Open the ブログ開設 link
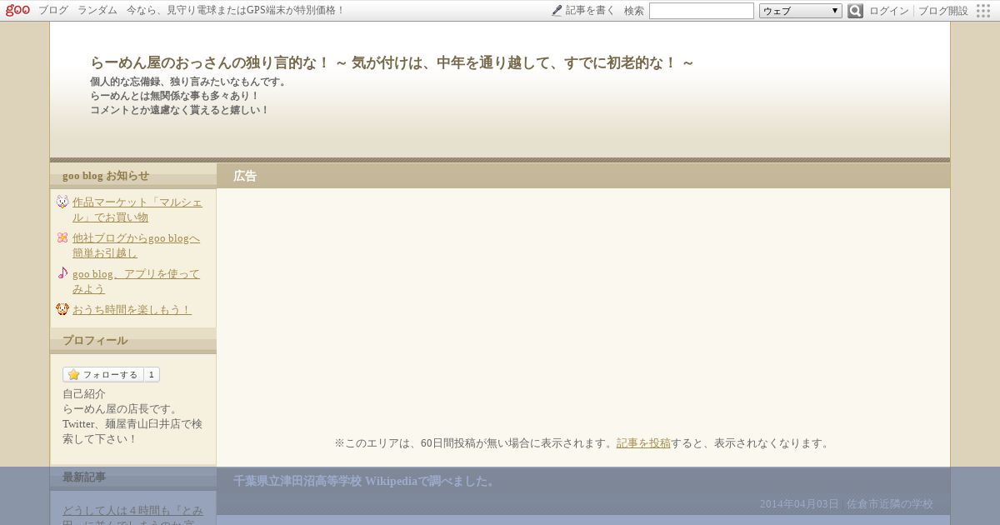 [x=943, y=11]
